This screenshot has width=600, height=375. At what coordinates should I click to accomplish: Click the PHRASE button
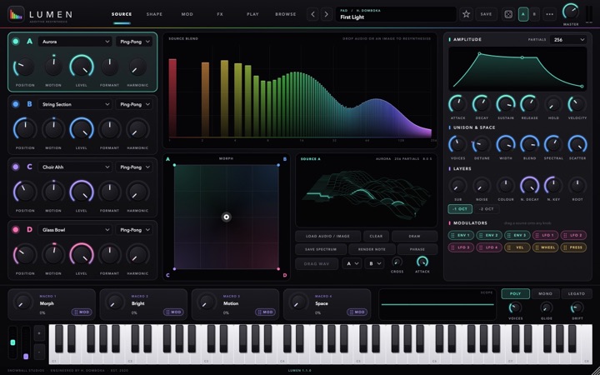click(x=417, y=249)
